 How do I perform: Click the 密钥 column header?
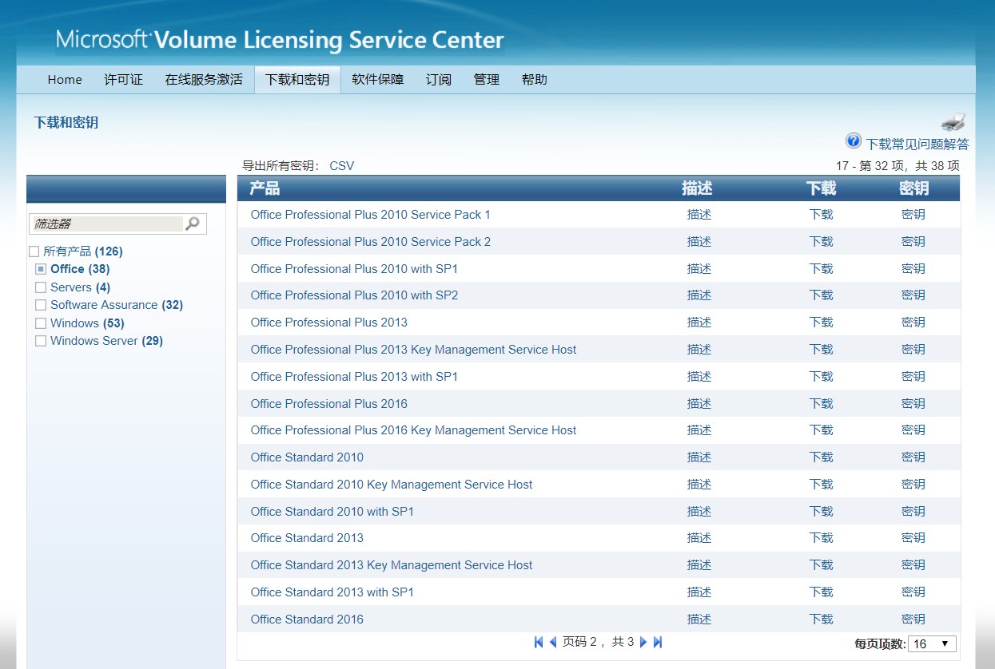click(914, 188)
